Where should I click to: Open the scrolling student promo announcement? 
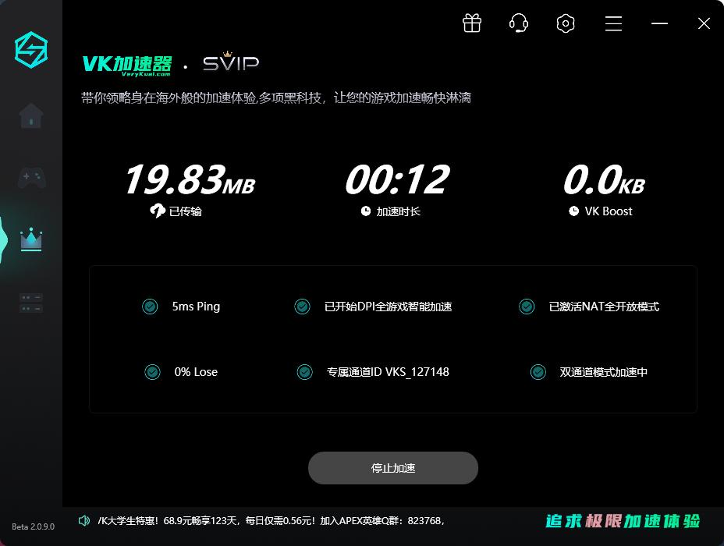coord(271,520)
